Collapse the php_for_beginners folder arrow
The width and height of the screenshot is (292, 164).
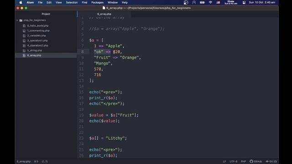(17, 20)
